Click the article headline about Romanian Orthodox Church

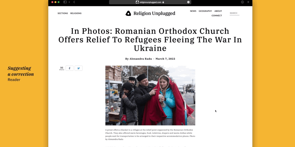pos(150,40)
